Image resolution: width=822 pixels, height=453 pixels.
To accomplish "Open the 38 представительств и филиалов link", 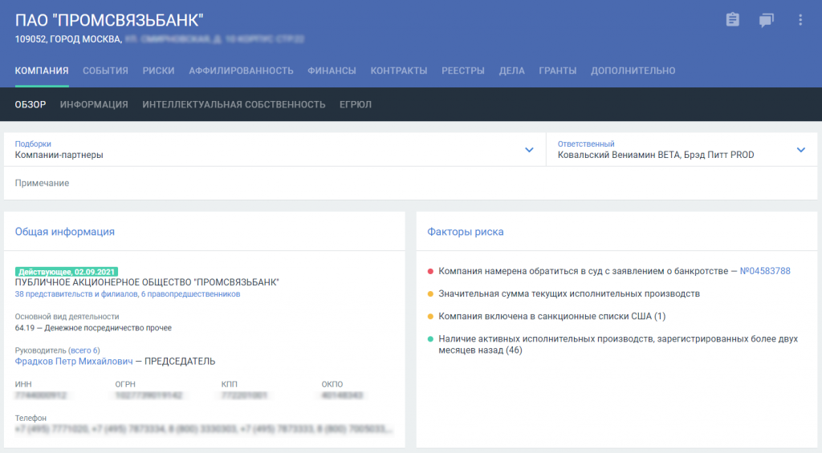I will coord(76,294).
